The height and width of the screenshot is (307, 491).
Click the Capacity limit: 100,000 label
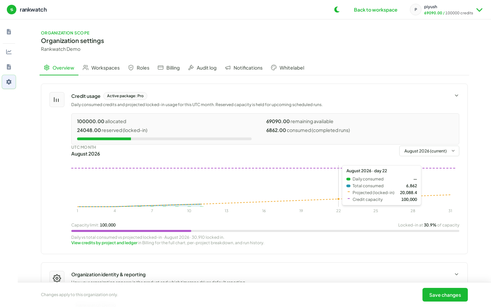click(93, 225)
